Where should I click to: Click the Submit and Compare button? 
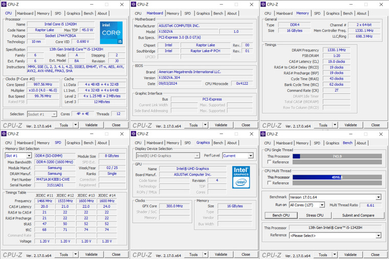point(358,216)
